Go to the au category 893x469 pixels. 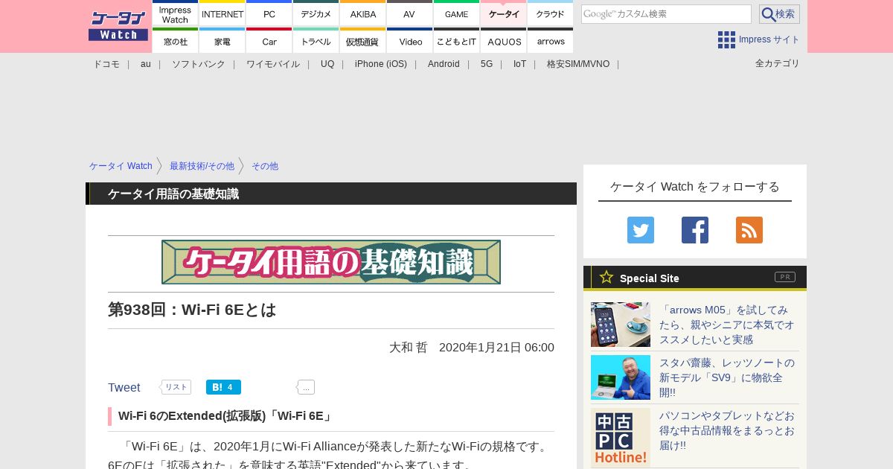[146, 64]
